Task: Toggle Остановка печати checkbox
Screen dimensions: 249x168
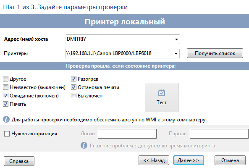Action: coord(73,87)
